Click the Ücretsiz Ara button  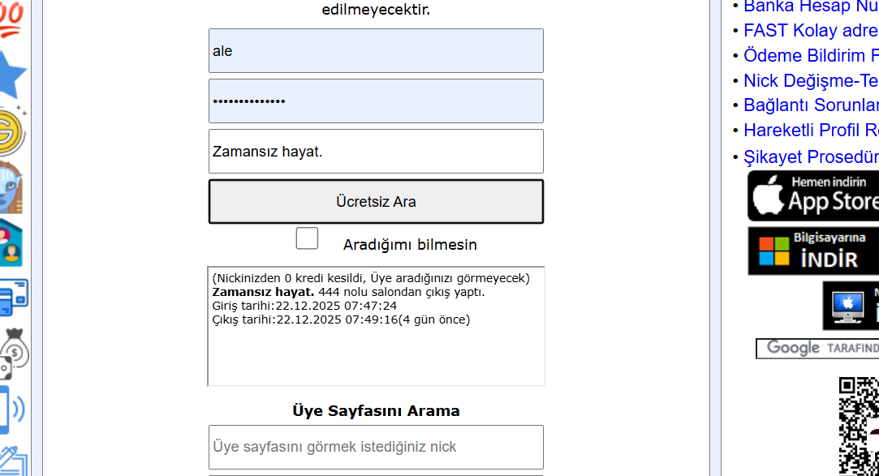(376, 202)
